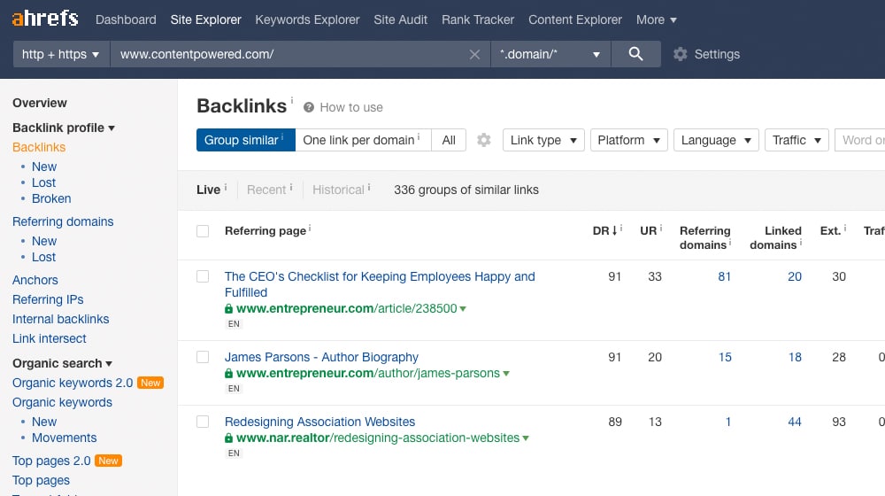This screenshot has height=496, width=885.
Task: Open Site Audit
Action: pos(400,19)
